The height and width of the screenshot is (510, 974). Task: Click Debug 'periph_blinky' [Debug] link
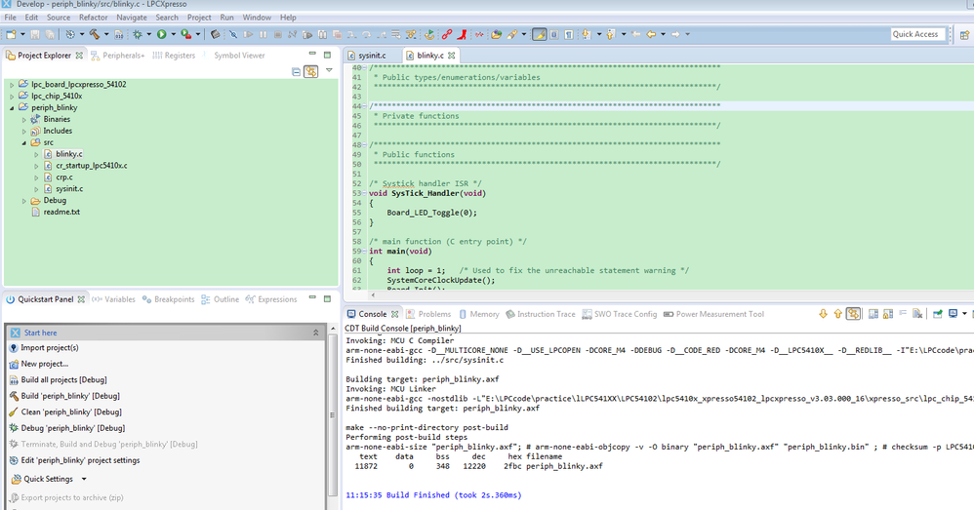72,428
